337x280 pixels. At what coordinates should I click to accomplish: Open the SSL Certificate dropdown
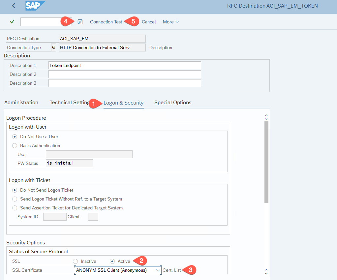tap(118, 270)
